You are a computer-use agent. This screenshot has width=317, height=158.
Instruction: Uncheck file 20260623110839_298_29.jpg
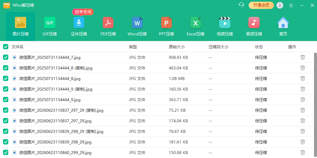[6, 142]
